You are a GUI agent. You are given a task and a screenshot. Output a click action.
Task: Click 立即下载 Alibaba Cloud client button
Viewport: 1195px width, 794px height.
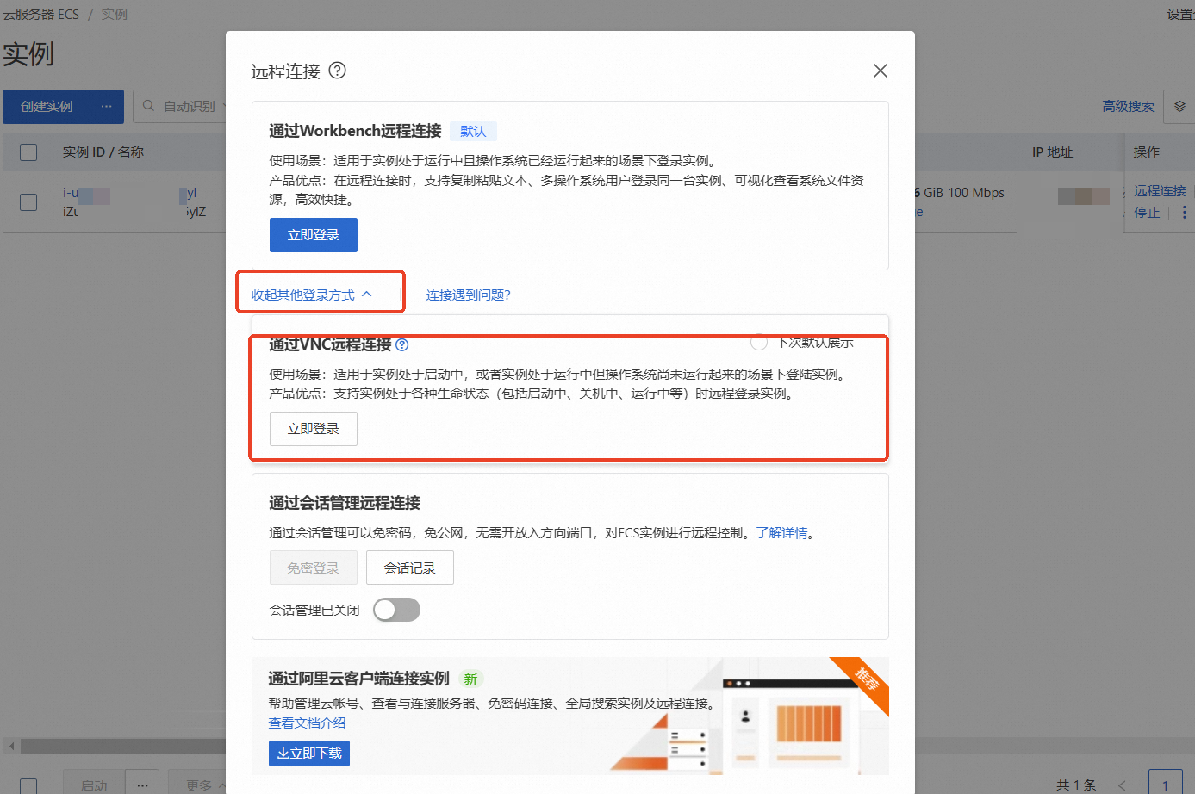point(309,754)
